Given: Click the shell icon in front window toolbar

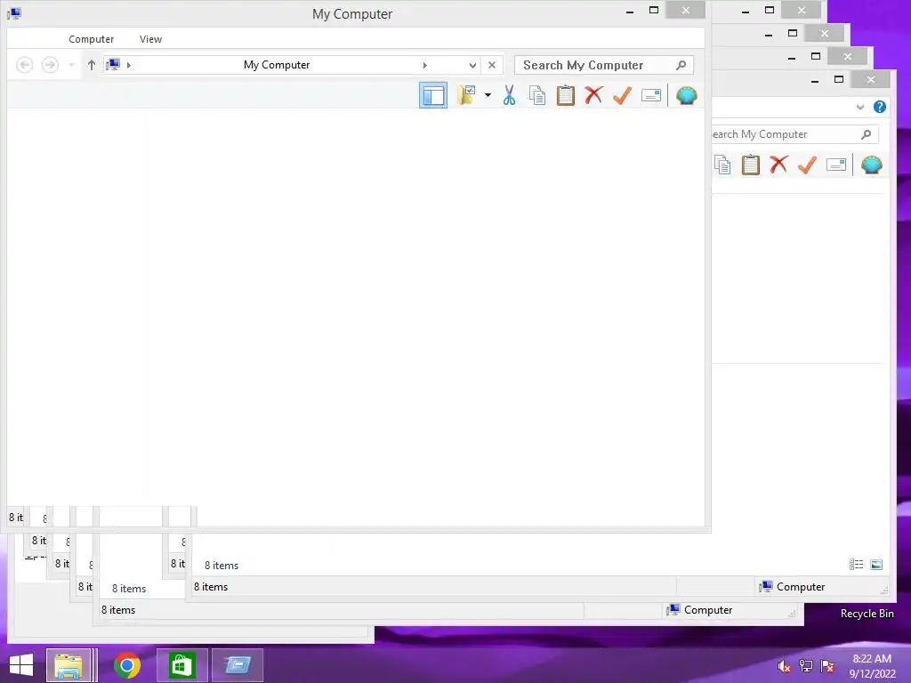Looking at the screenshot, I should coord(686,95).
